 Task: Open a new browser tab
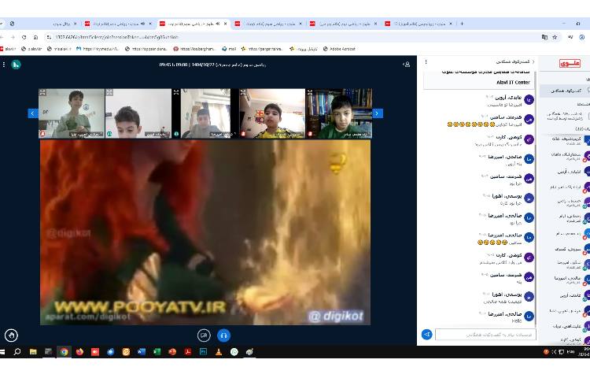pyautogui.click(x=462, y=24)
